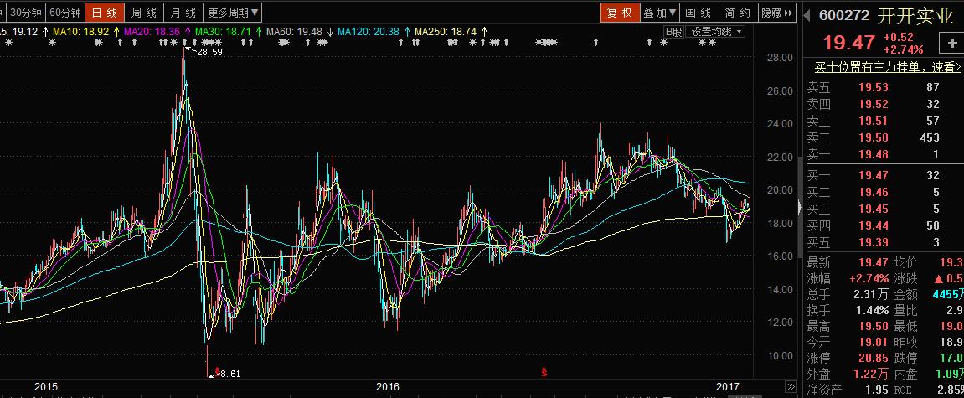Click the 换手 turnover value 1.44%
The height and width of the screenshot is (398, 964).
click(871, 310)
